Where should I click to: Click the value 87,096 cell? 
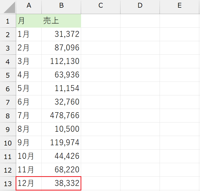point(61,48)
